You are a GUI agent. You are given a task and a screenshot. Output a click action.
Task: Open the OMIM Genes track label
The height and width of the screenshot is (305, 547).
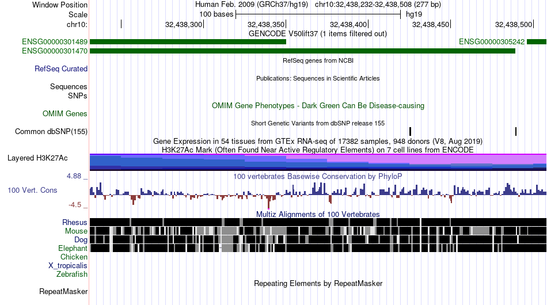click(x=65, y=113)
